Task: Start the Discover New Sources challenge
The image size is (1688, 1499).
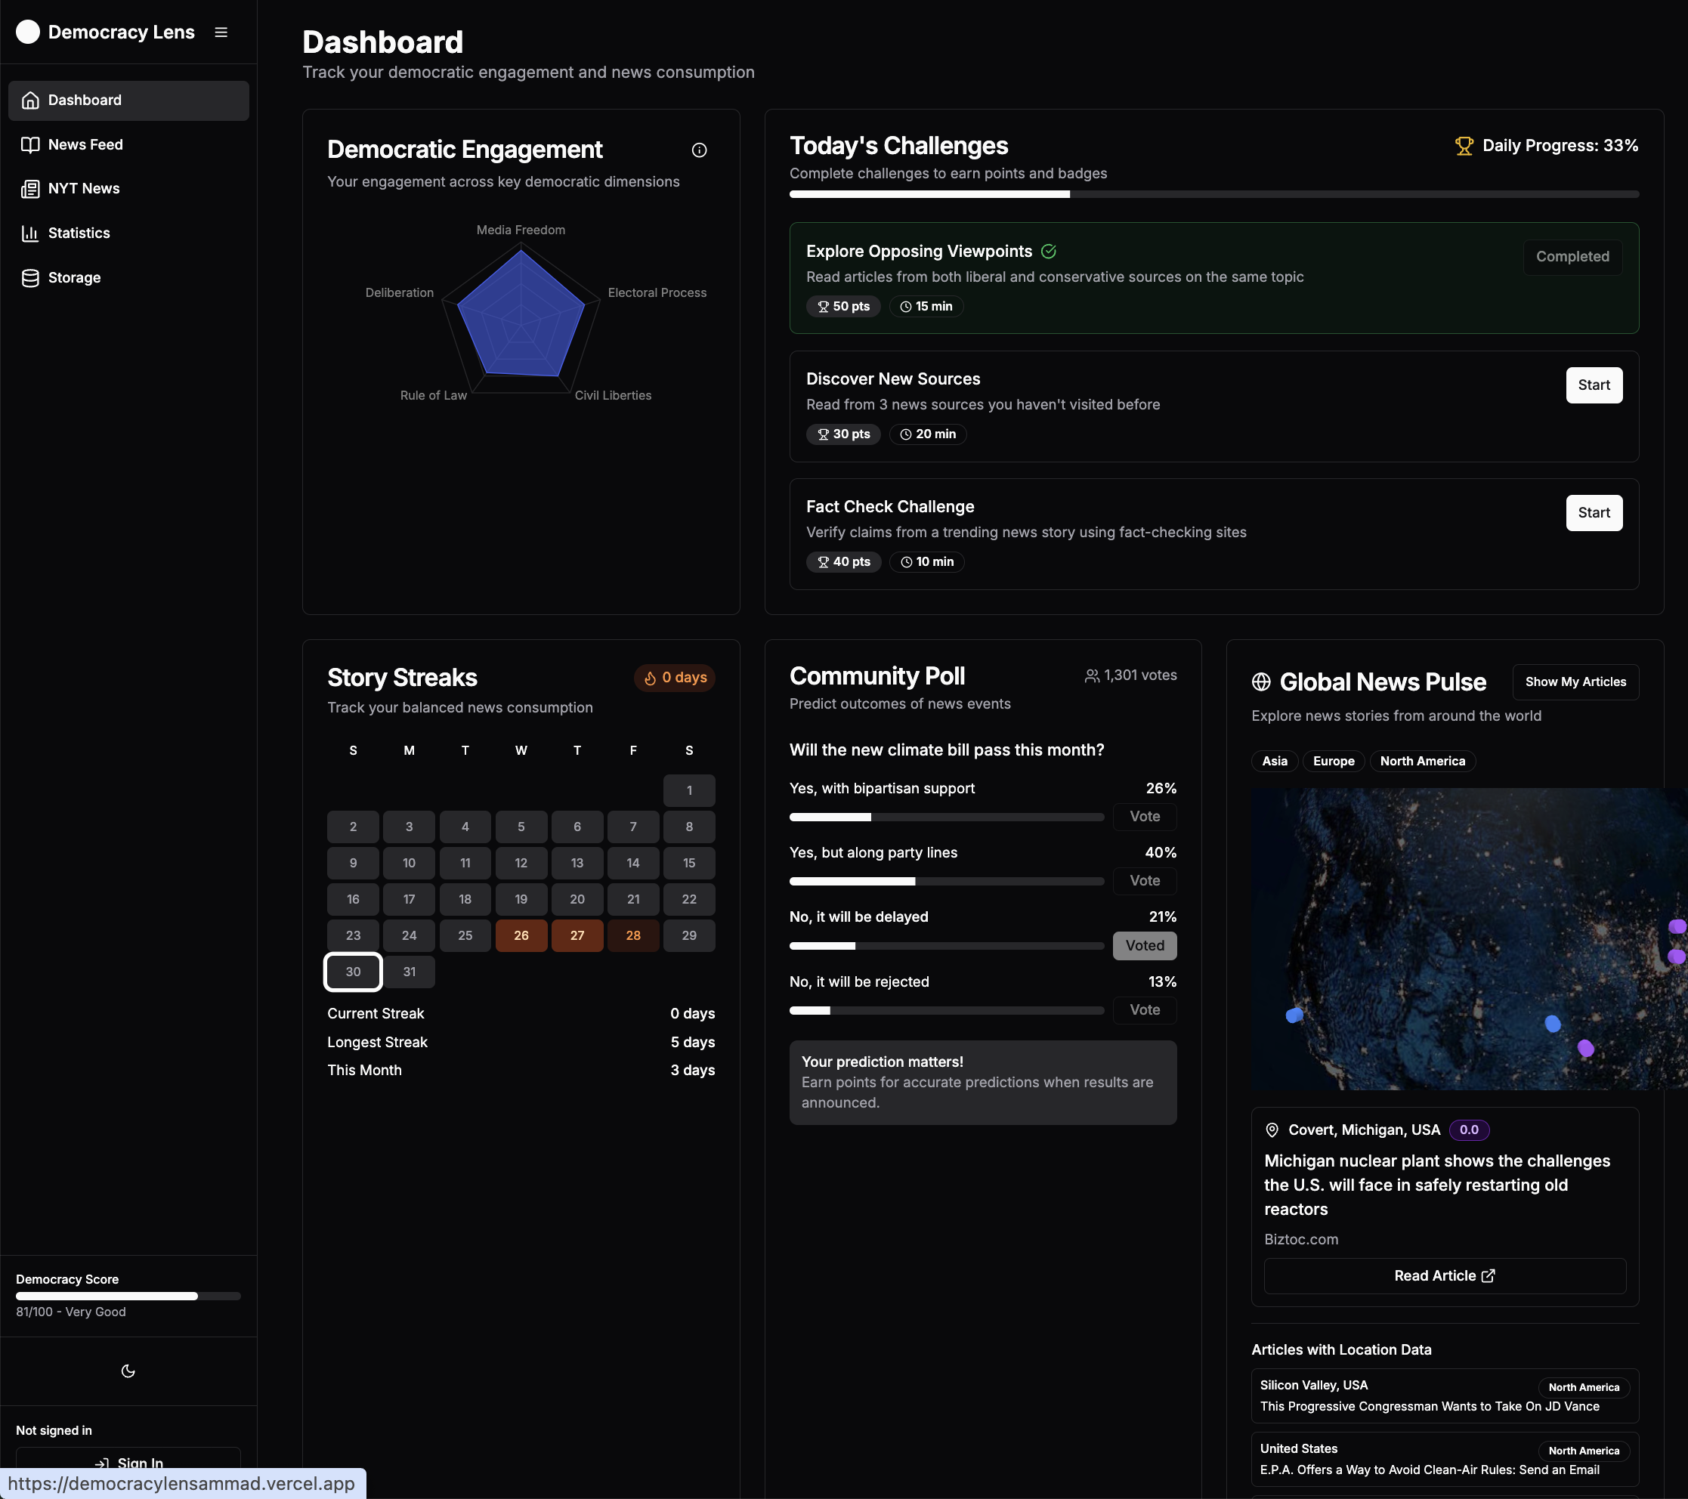Action: click(x=1593, y=385)
